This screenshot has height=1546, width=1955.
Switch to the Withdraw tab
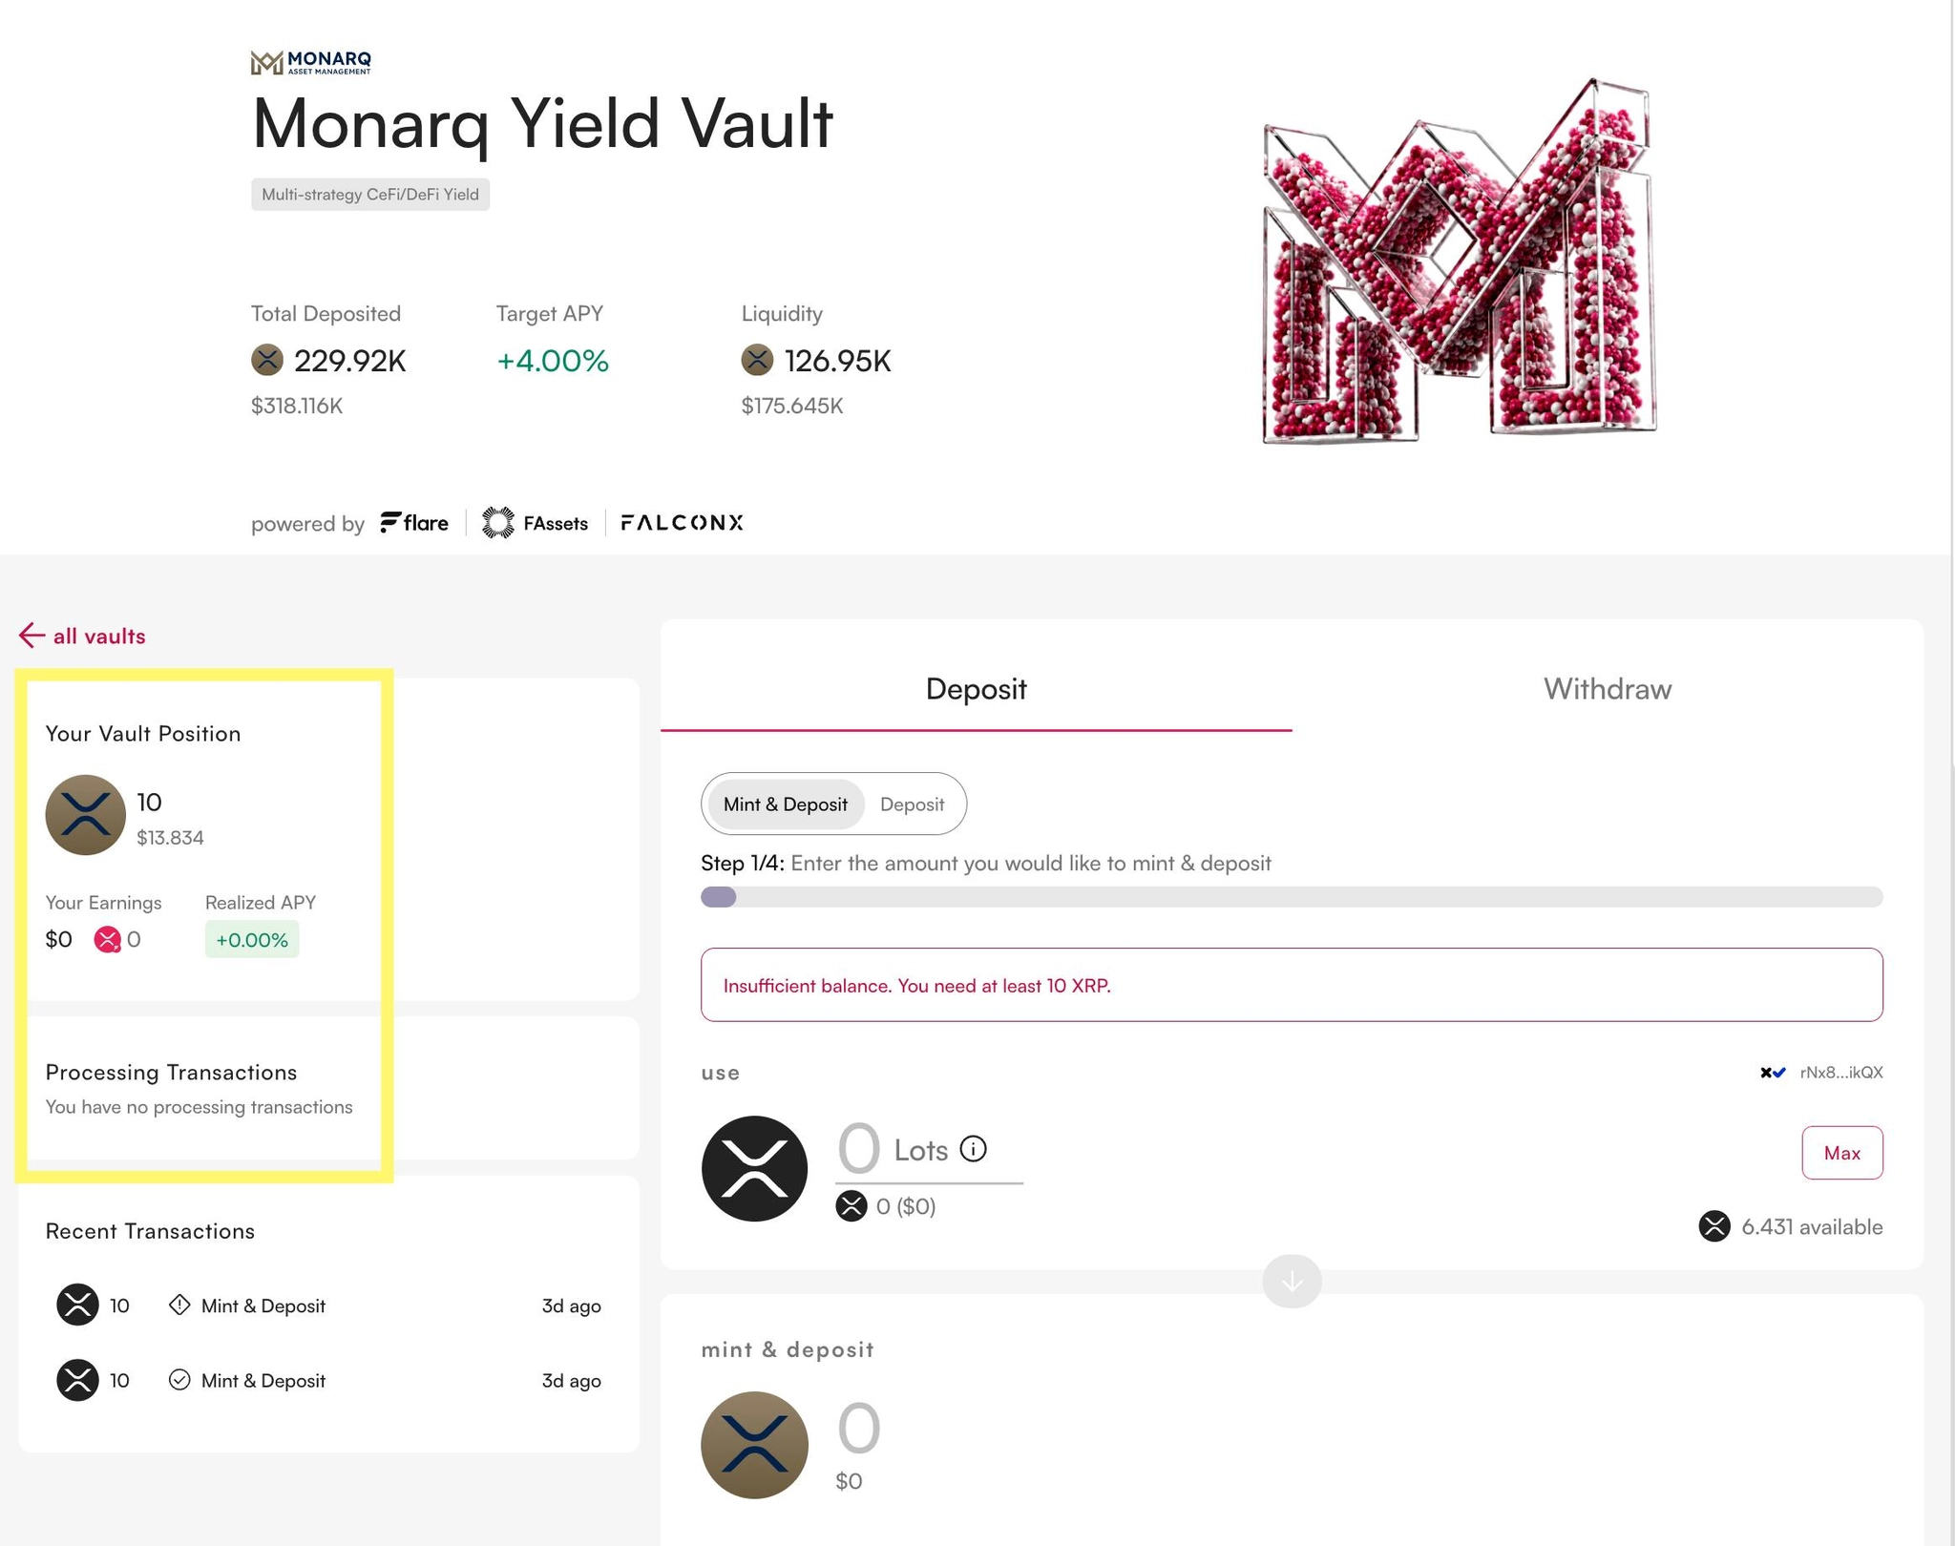pos(1608,689)
